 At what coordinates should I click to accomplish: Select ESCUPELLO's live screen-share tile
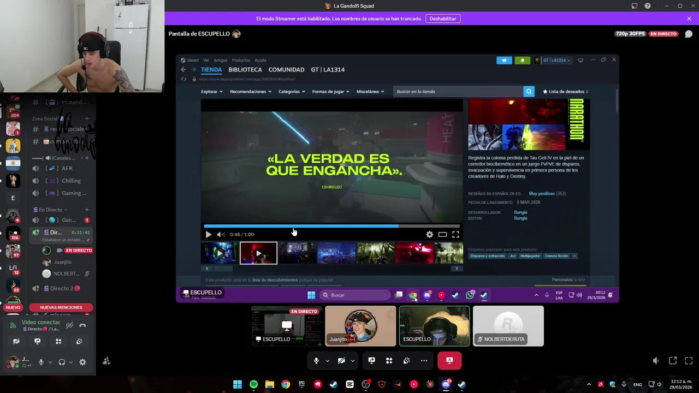point(287,326)
